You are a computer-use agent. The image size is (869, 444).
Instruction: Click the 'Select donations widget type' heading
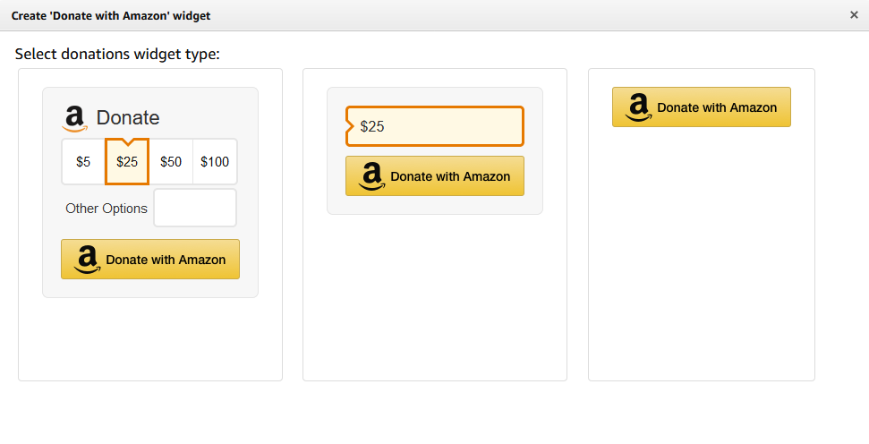pyautogui.click(x=117, y=54)
